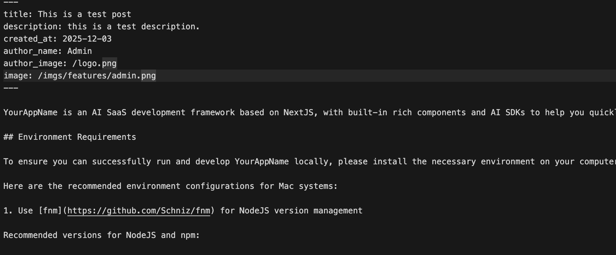Click the closing "---" below the image line

click(x=11, y=88)
